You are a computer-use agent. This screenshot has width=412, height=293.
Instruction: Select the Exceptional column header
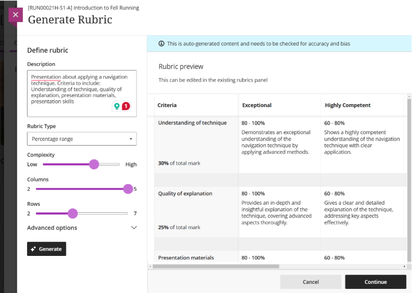point(257,105)
